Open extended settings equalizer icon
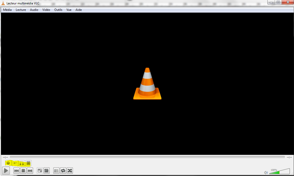The width and height of the screenshot is (294, 176). 47,171
